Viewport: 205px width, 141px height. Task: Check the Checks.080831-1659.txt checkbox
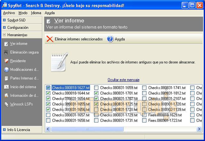[96, 88]
